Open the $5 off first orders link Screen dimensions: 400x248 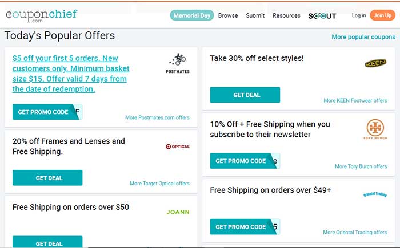71,74
